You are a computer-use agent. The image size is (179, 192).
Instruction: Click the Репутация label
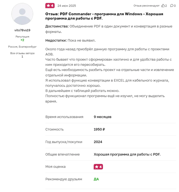(22, 37)
